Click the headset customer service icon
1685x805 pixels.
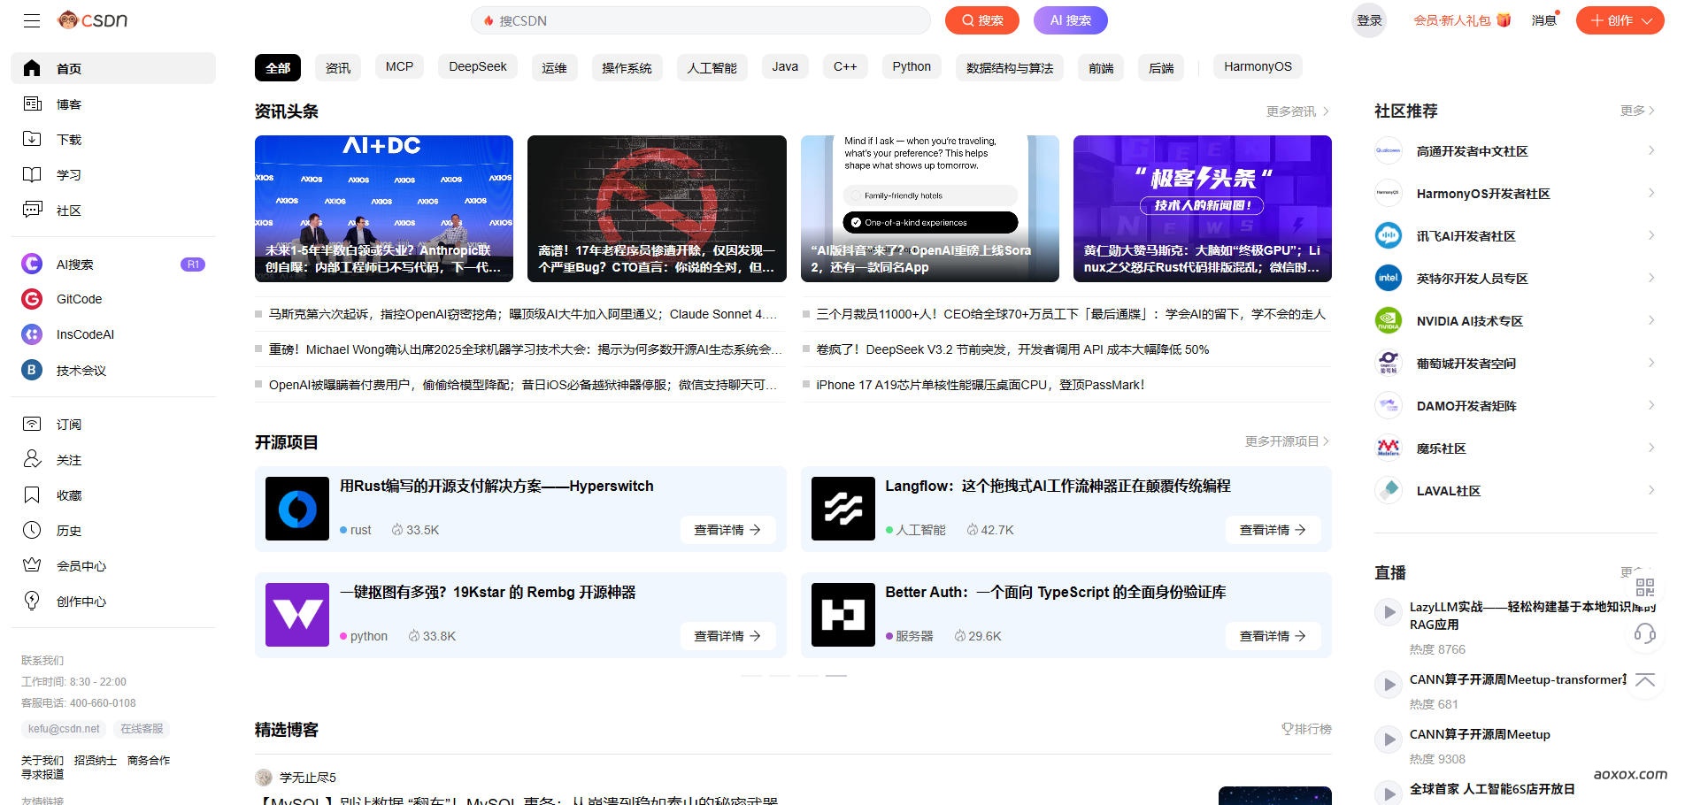click(1644, 633)
